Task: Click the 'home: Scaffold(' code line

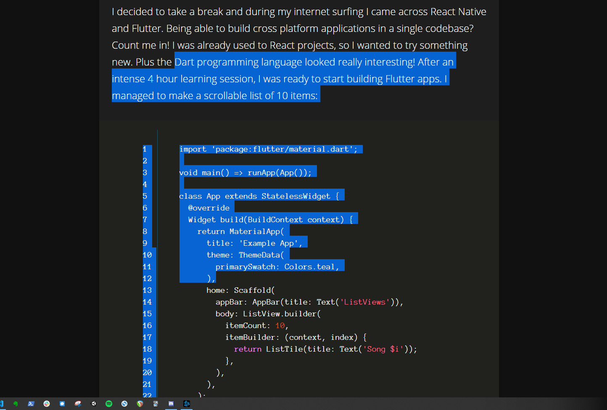Action: [x=241, y=290]
